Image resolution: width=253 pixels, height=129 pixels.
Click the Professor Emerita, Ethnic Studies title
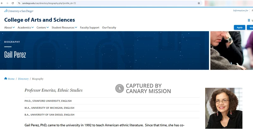pos(53,90)
